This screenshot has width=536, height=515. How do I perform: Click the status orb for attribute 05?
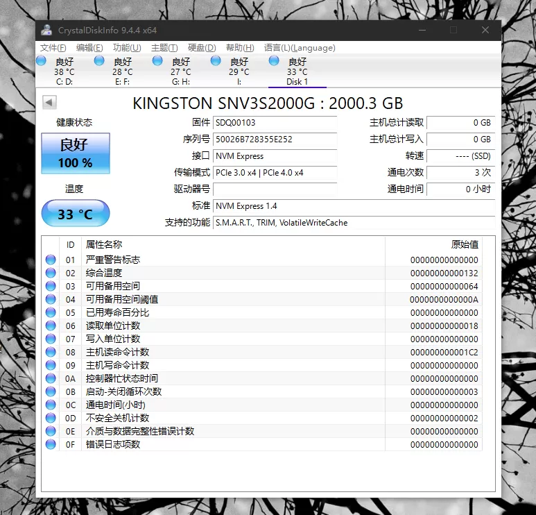click(x=51, y=312)
